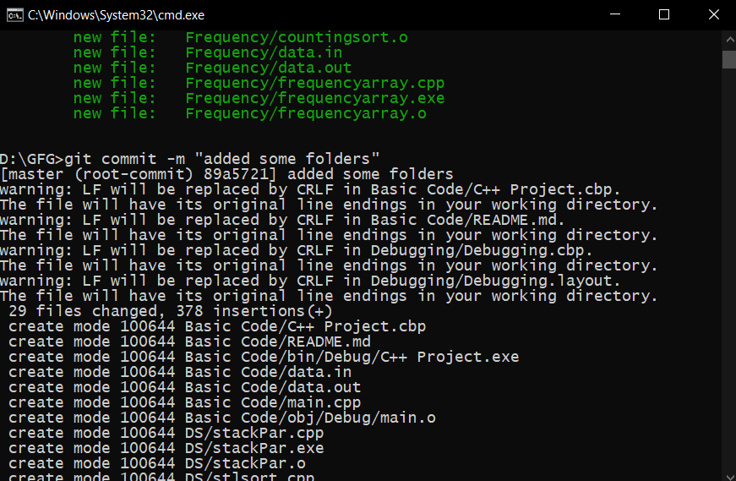This screenshot has width=736, height=481.
Task: Click the git commit command line
Action: tap(189, 159)
